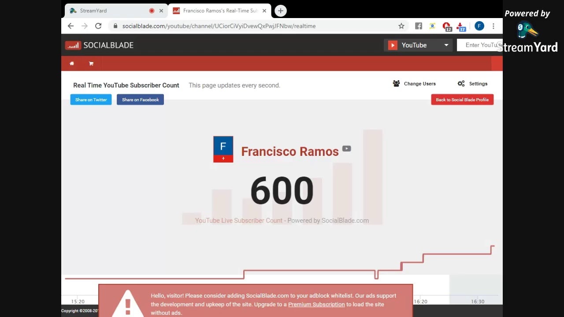Open the YouTube icon beside Francisco Ramos
This screenshot has height=317, width=564.
pos(347,149)
